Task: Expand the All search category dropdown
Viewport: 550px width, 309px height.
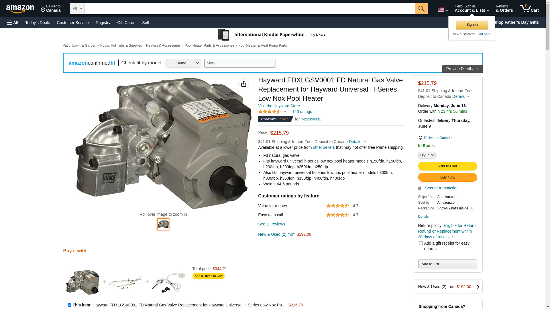Action: tap(77, 9)
